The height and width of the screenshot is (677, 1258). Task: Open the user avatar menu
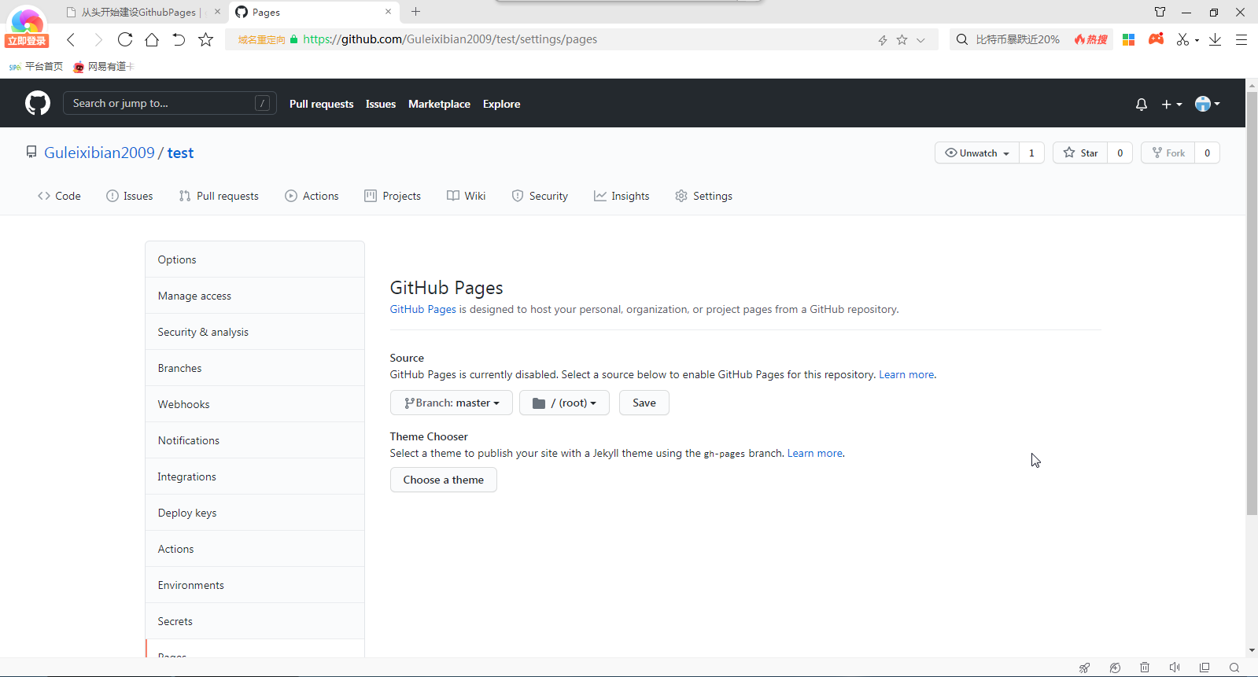click(1208, 104)
